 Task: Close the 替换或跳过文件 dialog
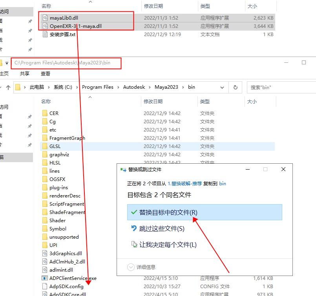(283, 169)
